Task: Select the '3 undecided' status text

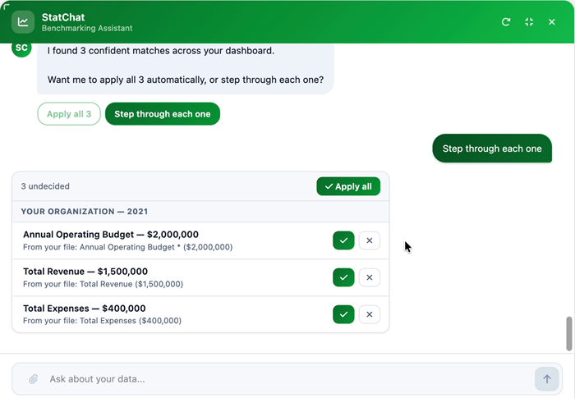Action: click(45, 186)
